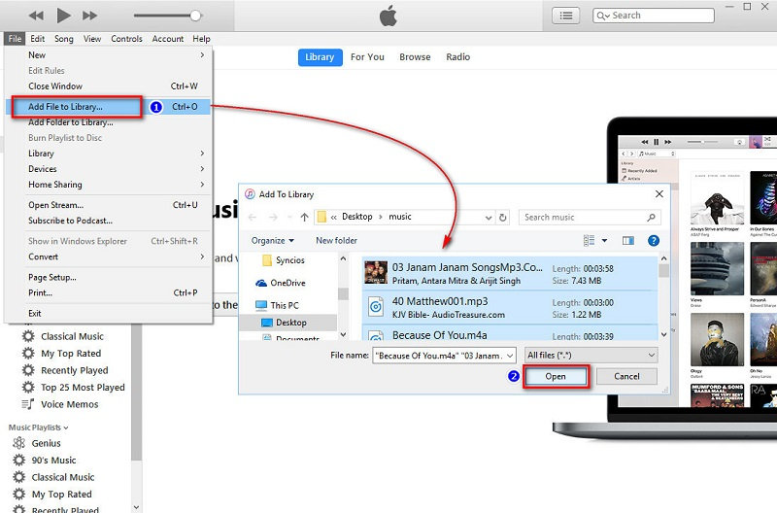
Task: Select the 40 Matthew001.mp3 file icon
Action: click(x=376, y=307)
